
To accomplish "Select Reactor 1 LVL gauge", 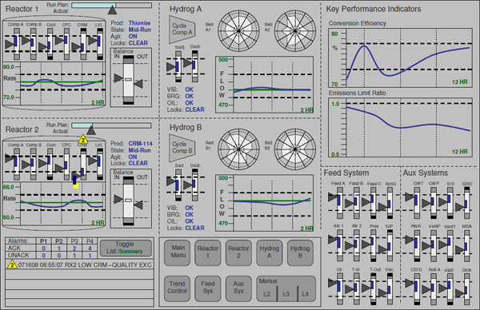I will click(99, 44).
